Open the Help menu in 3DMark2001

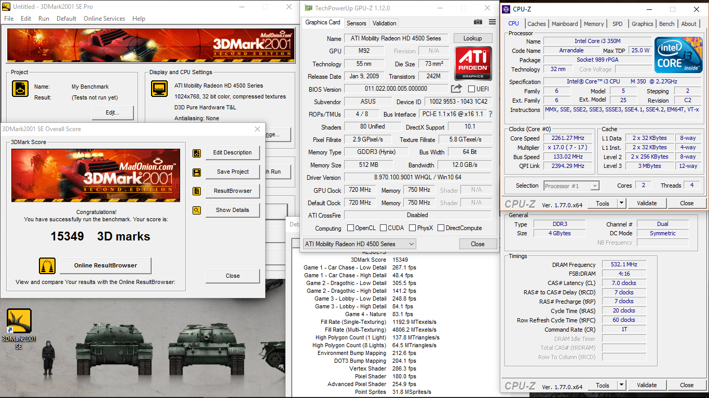[x=139, y=19]
